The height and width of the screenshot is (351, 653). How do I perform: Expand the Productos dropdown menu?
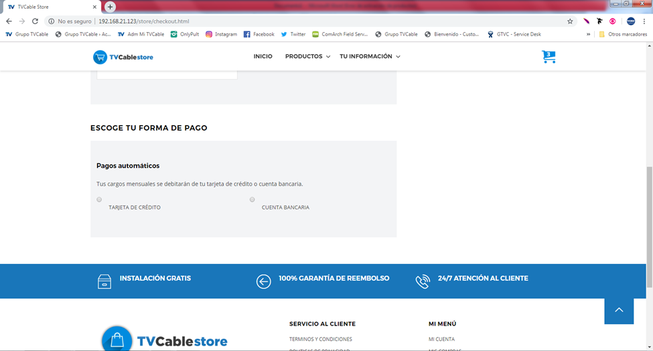307,56
